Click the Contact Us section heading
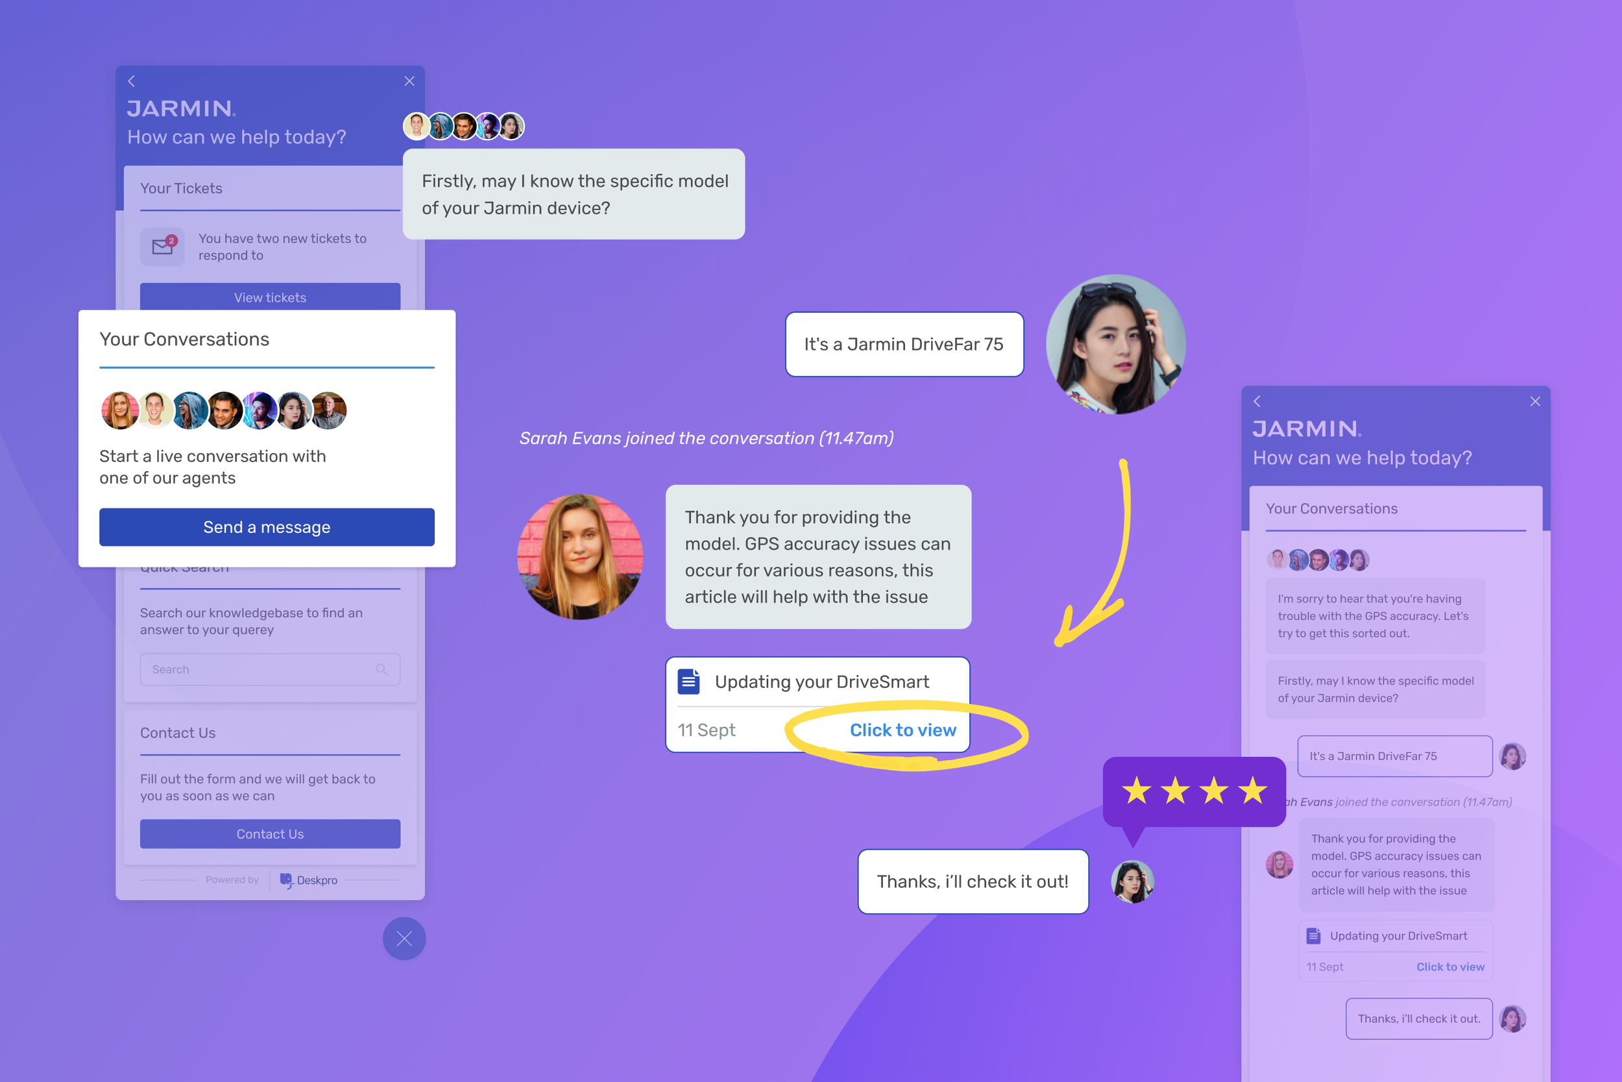 pos(178,732)
